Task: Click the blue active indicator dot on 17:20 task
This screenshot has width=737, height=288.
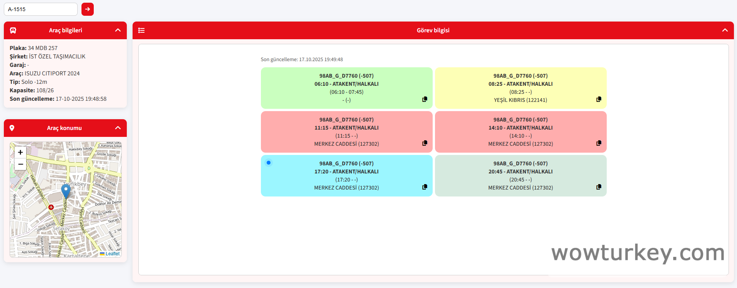Action: (x=269, y=163)
